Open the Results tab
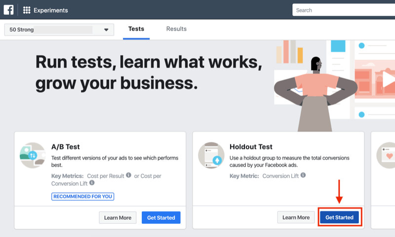 (176, 29)
